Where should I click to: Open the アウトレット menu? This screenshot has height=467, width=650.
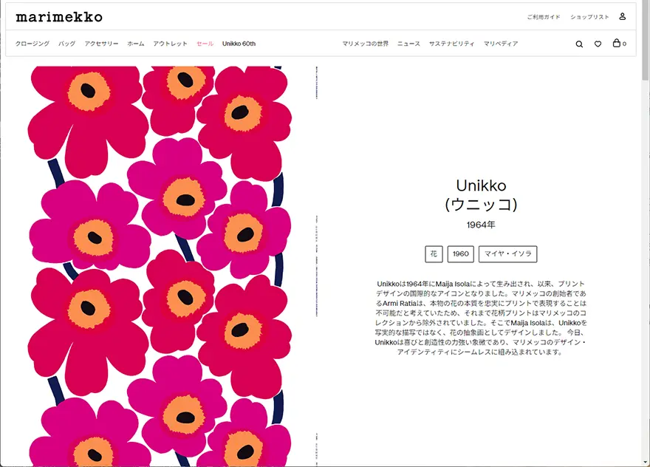(x=170, y=44)
